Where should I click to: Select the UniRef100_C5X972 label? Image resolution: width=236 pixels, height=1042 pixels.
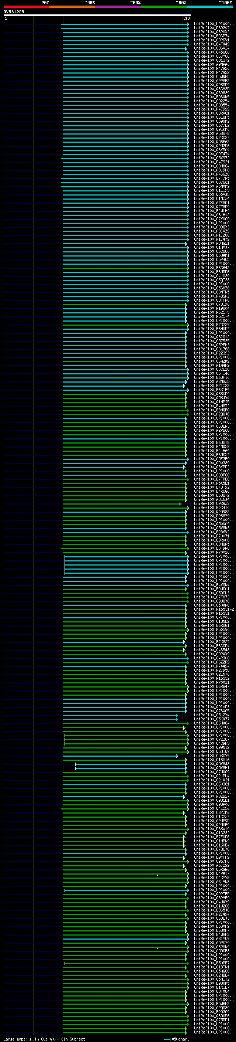click(x=212, y=158)
